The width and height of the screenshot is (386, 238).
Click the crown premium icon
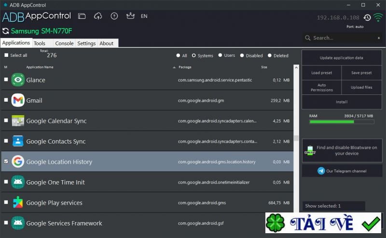coord(130,16)
